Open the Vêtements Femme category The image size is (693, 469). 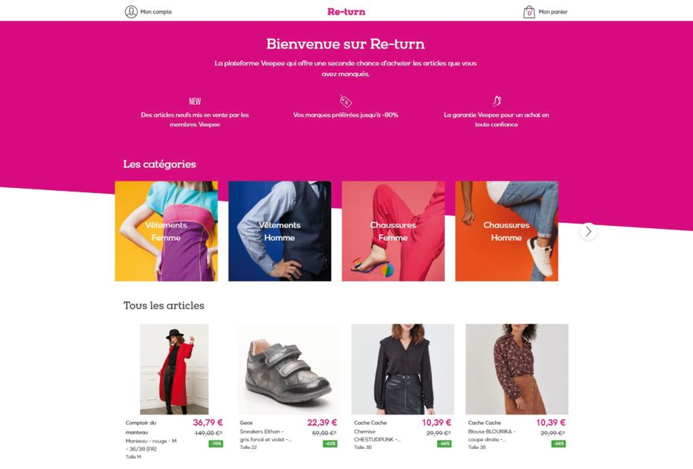[x=166, y=231]
